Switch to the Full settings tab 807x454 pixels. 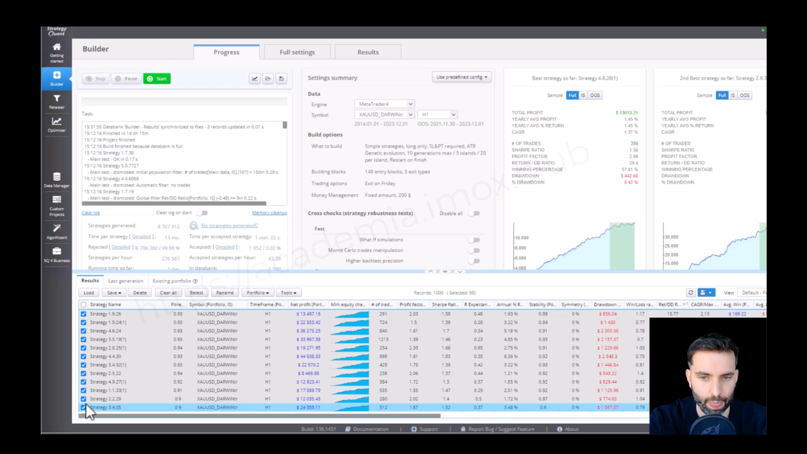[297, 52]
